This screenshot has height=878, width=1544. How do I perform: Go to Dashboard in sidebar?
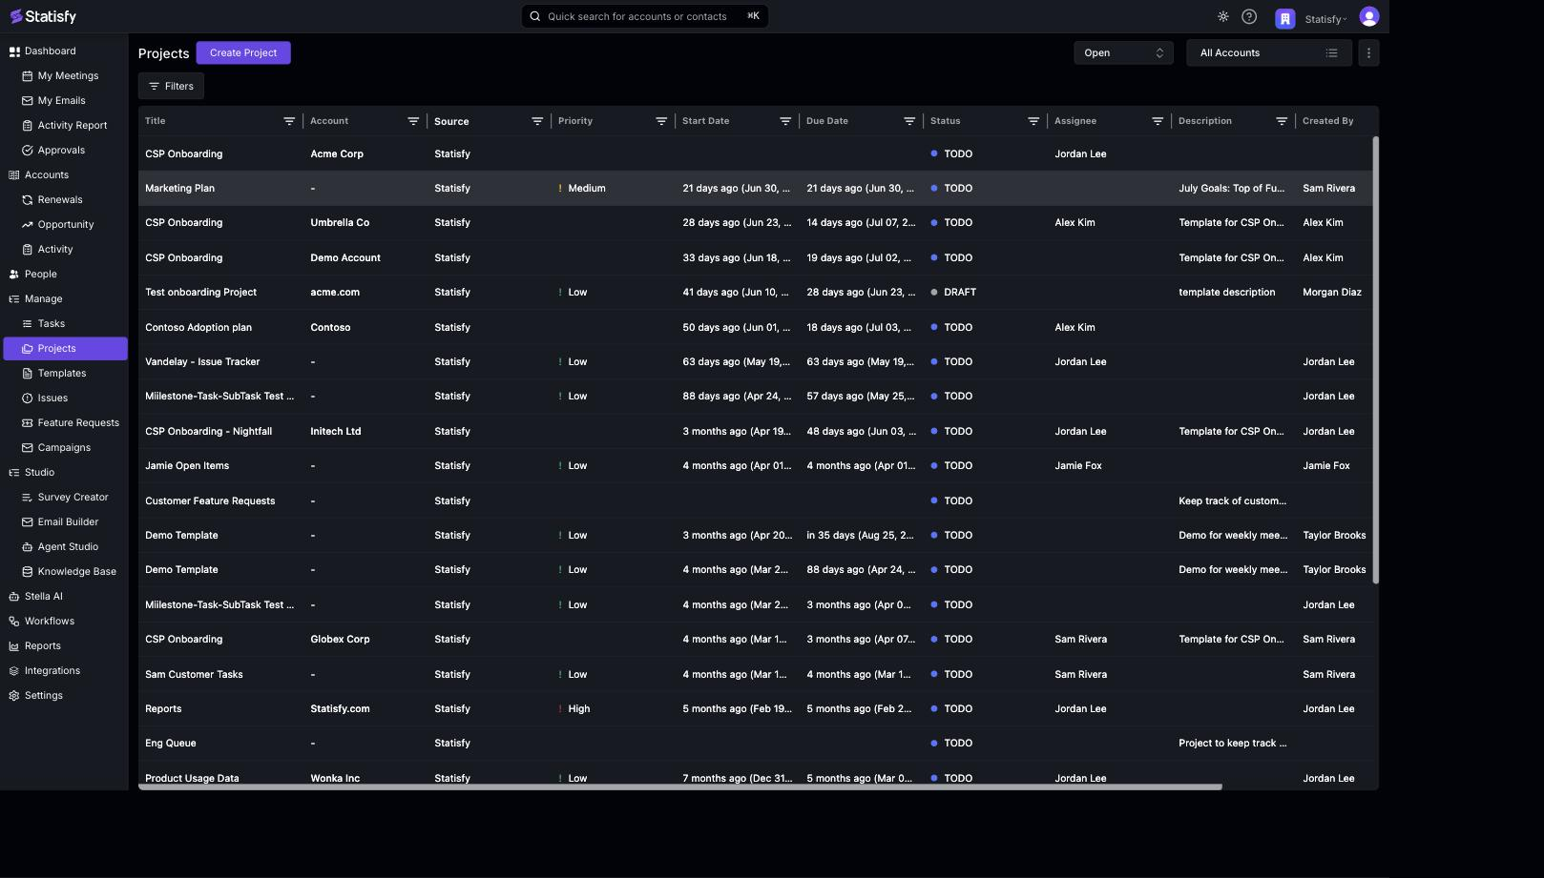[x=50, y=51]
